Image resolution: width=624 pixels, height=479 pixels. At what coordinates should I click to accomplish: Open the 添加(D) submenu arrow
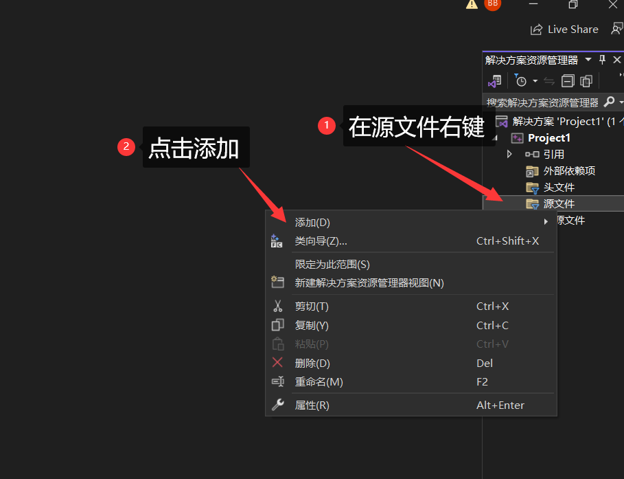(546, 222)
